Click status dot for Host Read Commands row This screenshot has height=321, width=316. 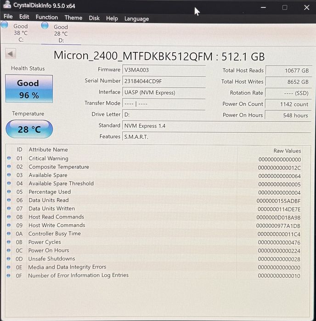click(9, 217)
